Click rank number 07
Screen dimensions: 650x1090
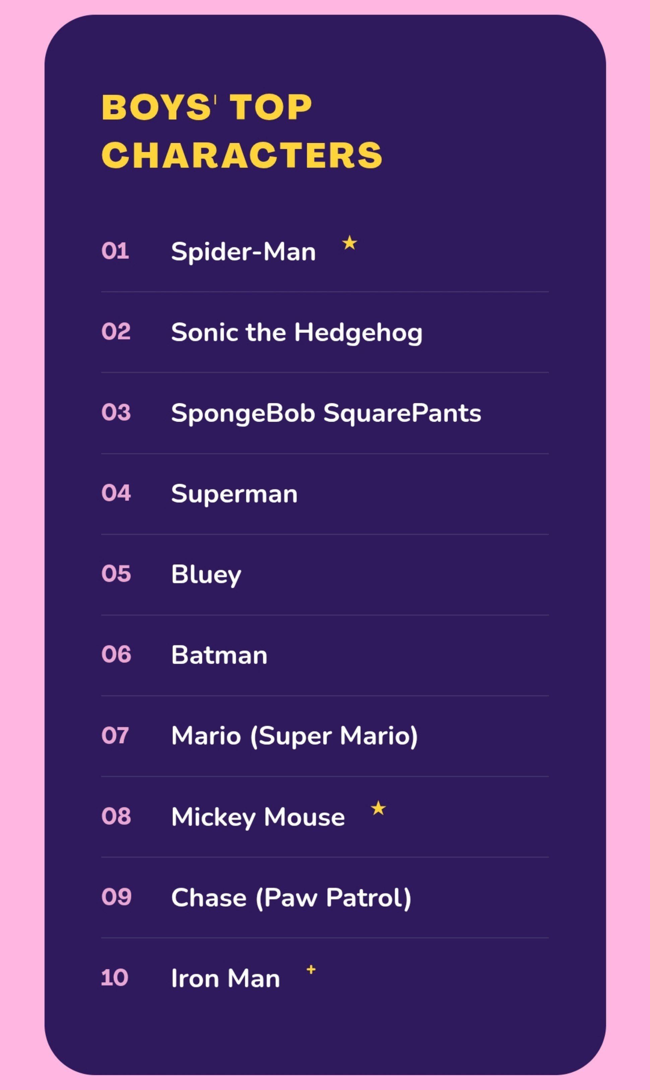pos(115,736)
